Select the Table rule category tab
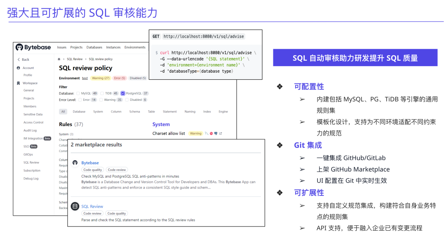Screen dimensions: 446x243 click(151, 112)
